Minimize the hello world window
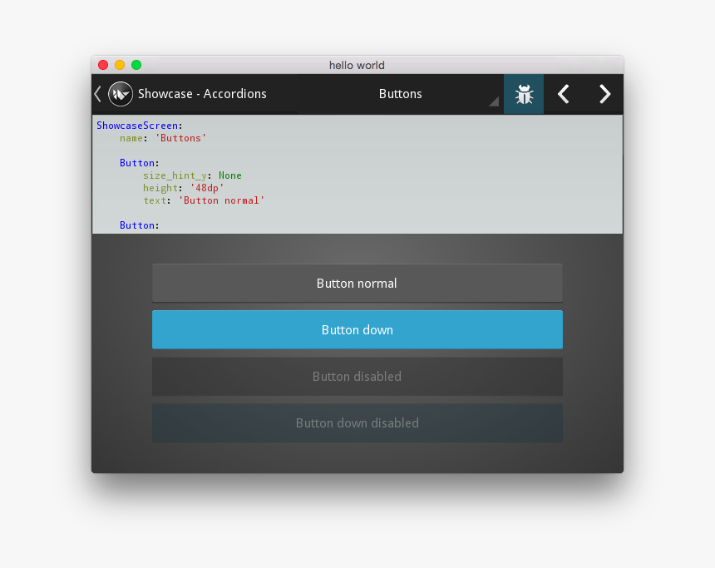Viewport: 715px width, 568px height. coord(120,65)
